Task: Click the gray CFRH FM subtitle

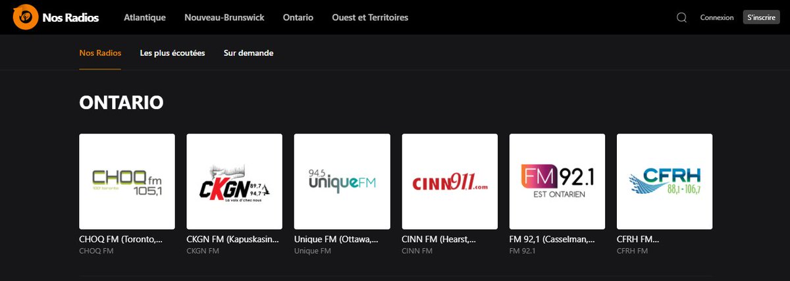Action: tap(633, 251)
